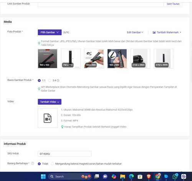This screenshot has width=192, height=181.
Task: Click the lightbulb icon near Harap Tampilkan Produk
Action: click(62, 127)
